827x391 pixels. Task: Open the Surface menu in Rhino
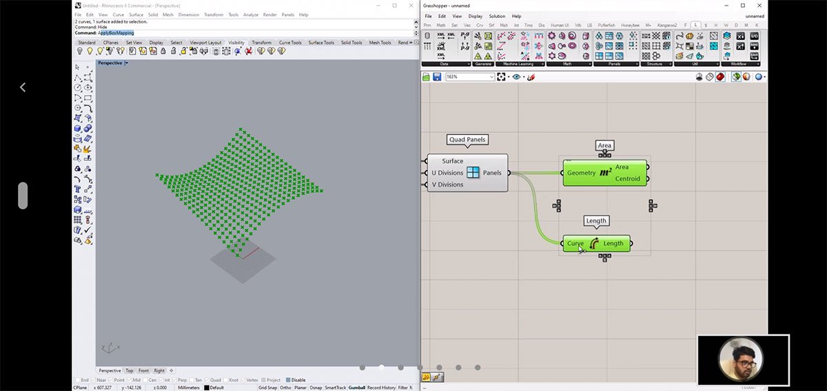(x=136, y=14)
